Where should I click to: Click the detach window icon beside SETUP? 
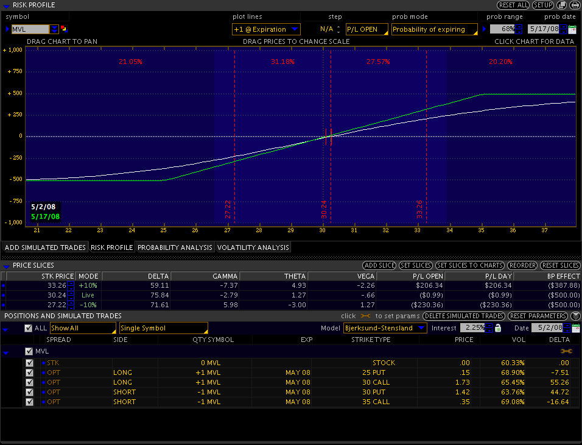[x=561, y=5]
